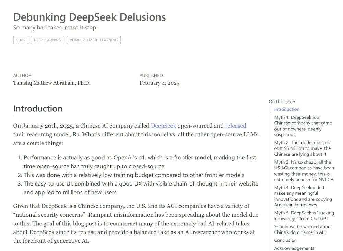
Task: Click list item about OpenAI's o1 performance
Action: tap(140, 162)
